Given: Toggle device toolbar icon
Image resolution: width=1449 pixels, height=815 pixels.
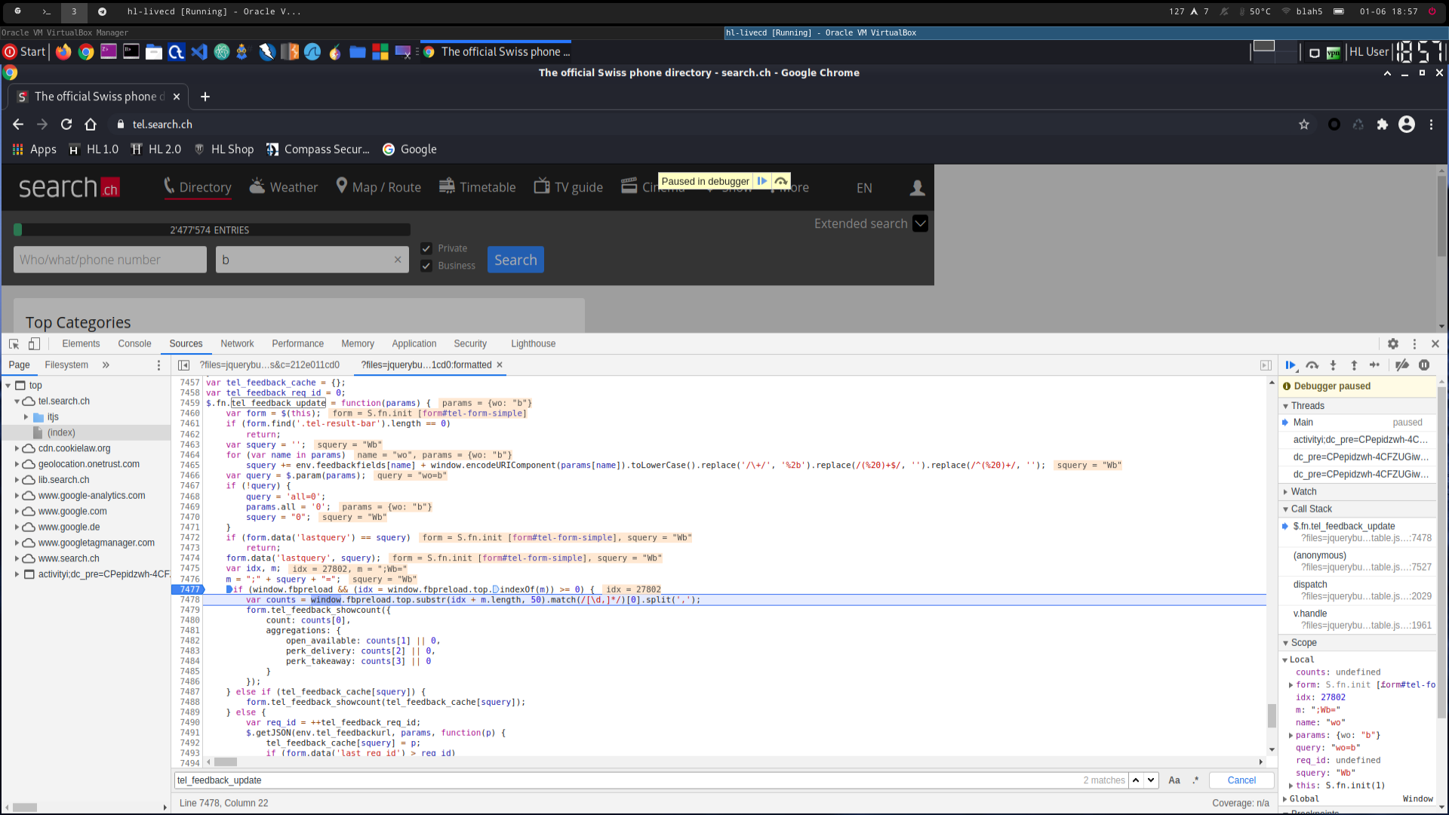Looking at the screenshot, I should click(34, 344).
